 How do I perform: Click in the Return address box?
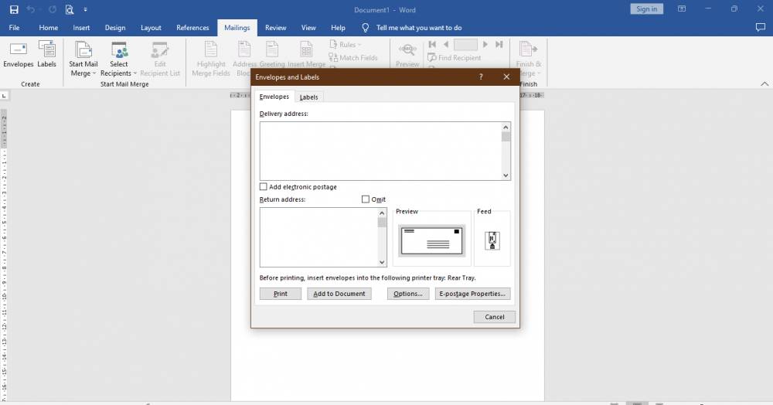point(319,237)
